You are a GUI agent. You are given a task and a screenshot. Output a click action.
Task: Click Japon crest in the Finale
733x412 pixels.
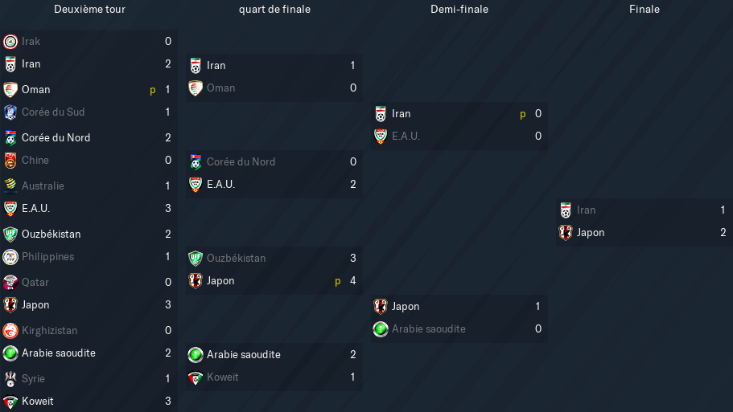[x=566, y=232]
